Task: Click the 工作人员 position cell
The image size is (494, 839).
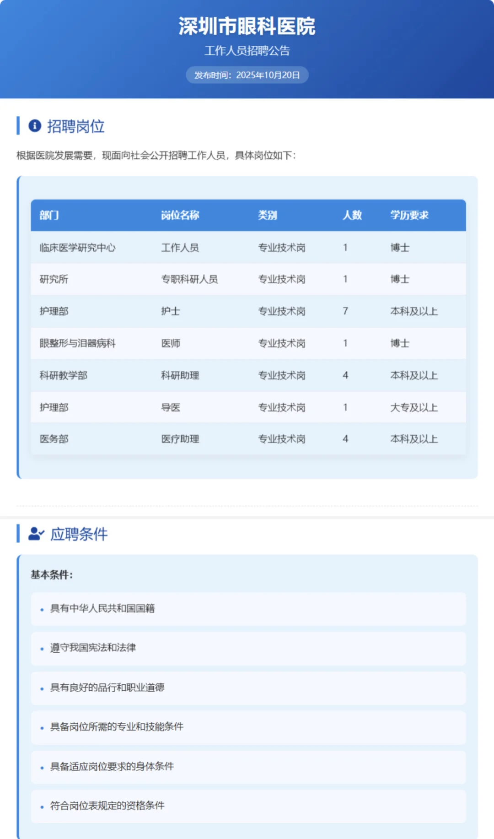Action: pos(180,248)
